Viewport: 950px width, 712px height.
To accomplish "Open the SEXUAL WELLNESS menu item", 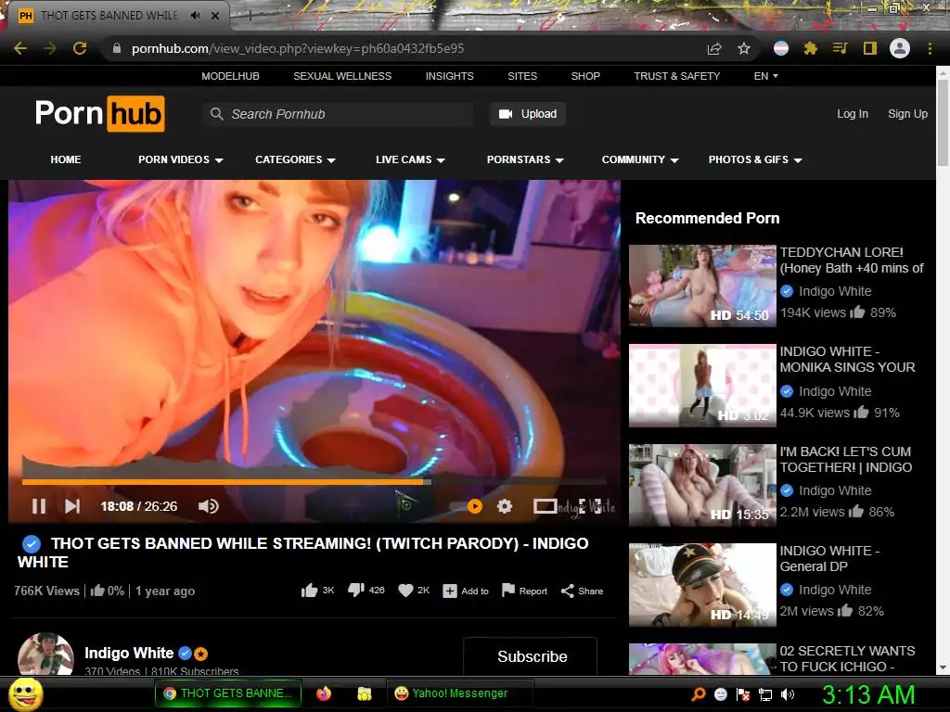I will [342, 76].
